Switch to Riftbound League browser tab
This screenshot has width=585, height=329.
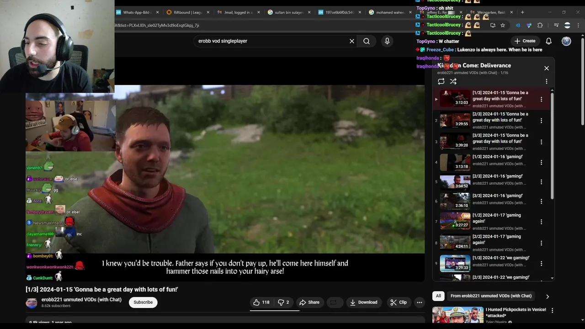click(x=187, y=12)
